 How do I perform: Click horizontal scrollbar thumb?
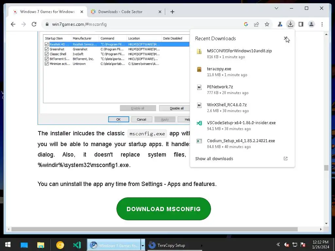pyautogui.click(x=154, y=229)
